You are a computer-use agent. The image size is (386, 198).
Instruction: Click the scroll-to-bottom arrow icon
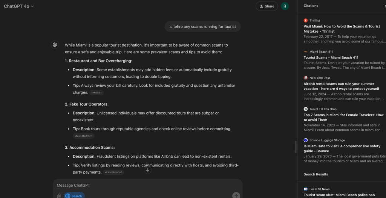point(148,170)
